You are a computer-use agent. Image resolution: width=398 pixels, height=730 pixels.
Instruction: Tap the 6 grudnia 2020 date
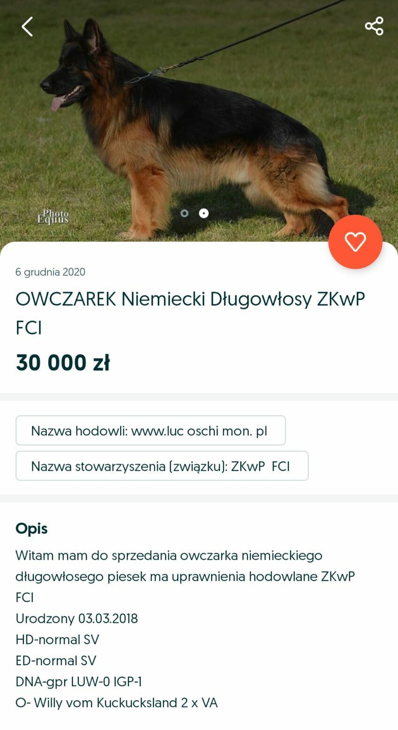[50, 272]
